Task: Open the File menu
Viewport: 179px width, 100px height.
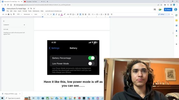Action: coord(8,11)
